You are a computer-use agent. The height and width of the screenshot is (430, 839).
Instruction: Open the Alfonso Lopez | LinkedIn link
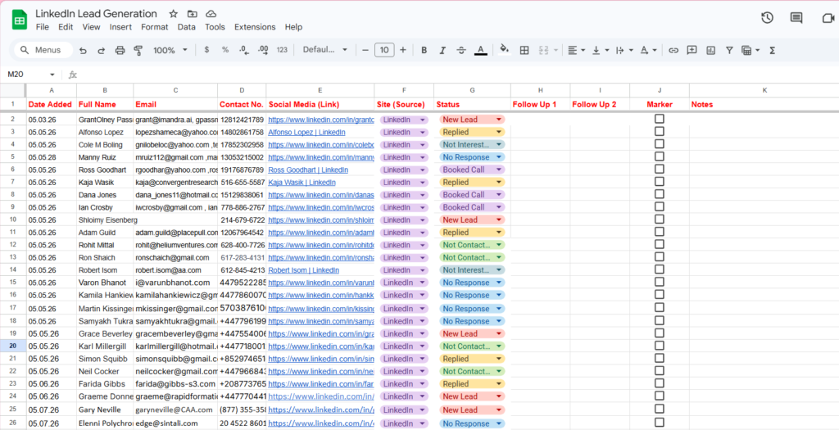306,132
